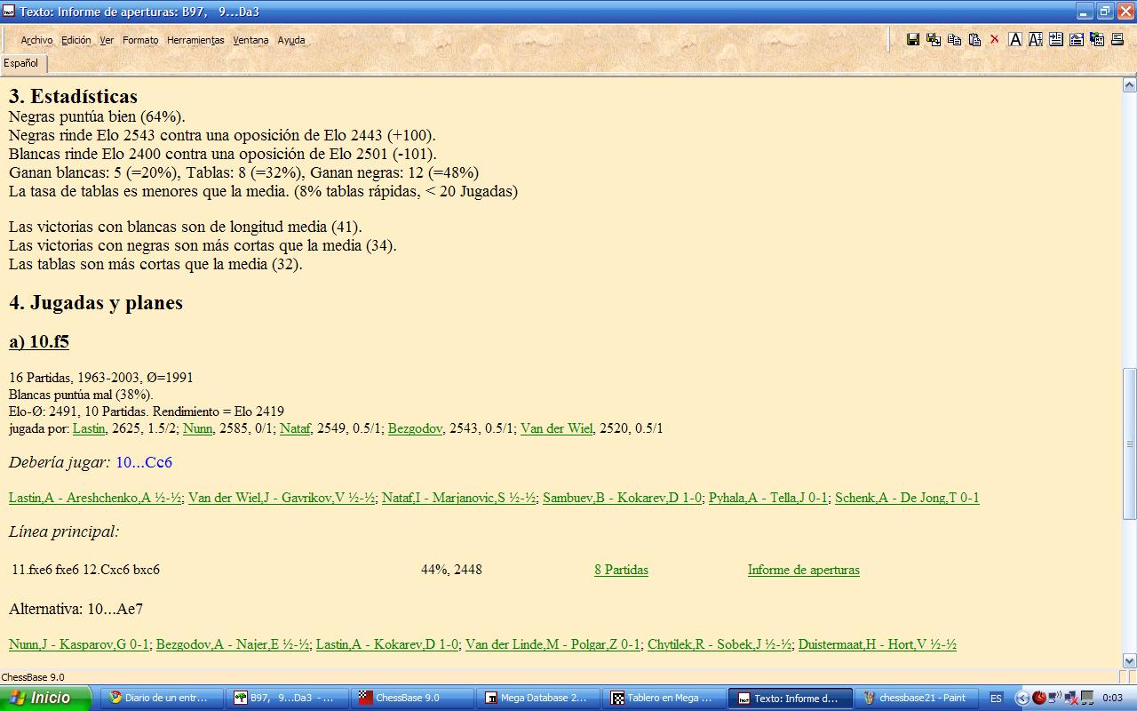Viewport: 1137px width, 711px height.
Task: Click the scrollbar down arrow
Action: tap(1129, 660)
